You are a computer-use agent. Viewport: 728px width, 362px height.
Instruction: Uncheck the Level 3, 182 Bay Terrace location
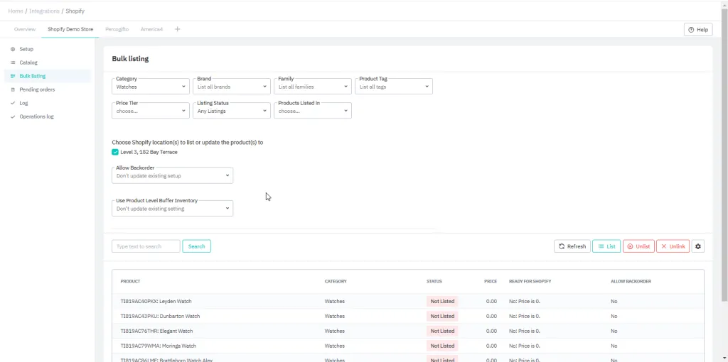(115, 152)
